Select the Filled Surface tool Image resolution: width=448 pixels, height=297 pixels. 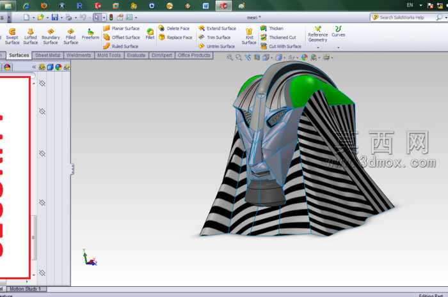(x=70, y=36)
